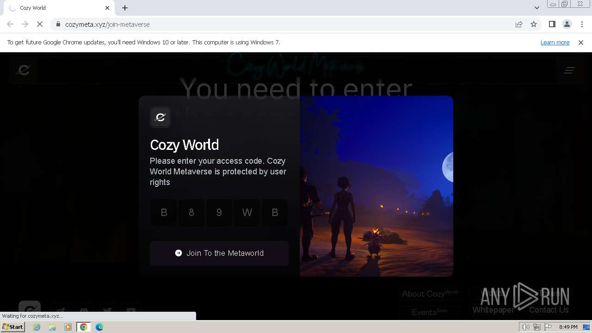Image resolution: width=592 pixels, height=333 pixels.
Task: Switch to Chrome in the taskbar
Action: click(84, 327)
